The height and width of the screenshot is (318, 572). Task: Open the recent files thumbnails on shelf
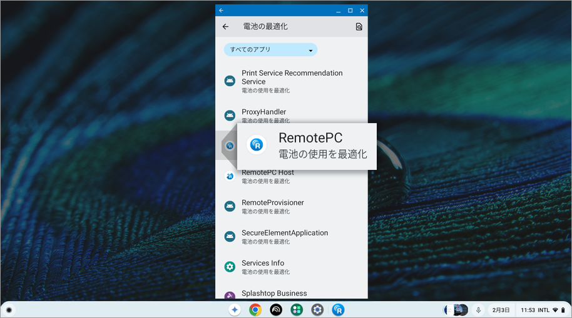456,310
